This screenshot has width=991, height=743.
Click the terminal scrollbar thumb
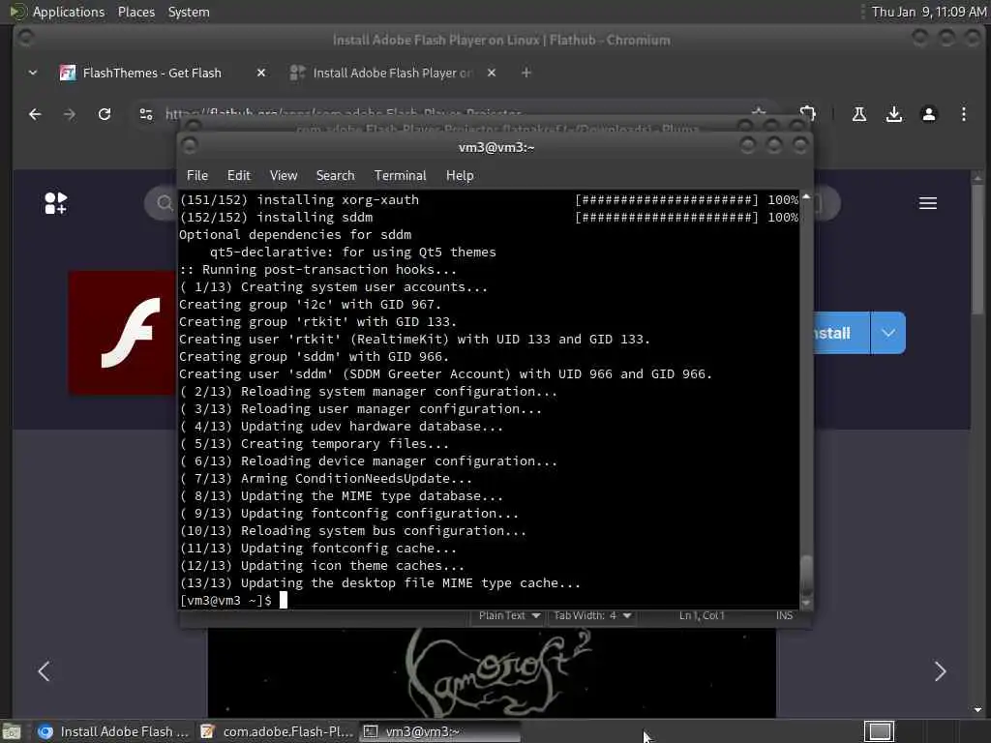click(806, 574)
